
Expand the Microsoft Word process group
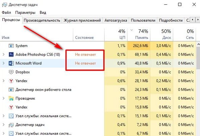(x=4, y=63)
